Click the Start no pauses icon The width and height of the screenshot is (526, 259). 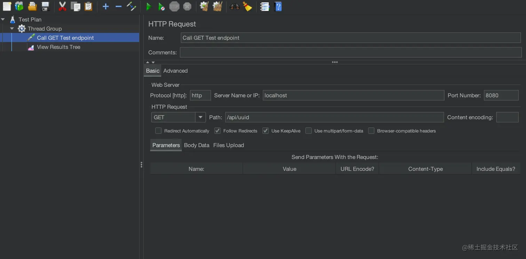[161, 6]
